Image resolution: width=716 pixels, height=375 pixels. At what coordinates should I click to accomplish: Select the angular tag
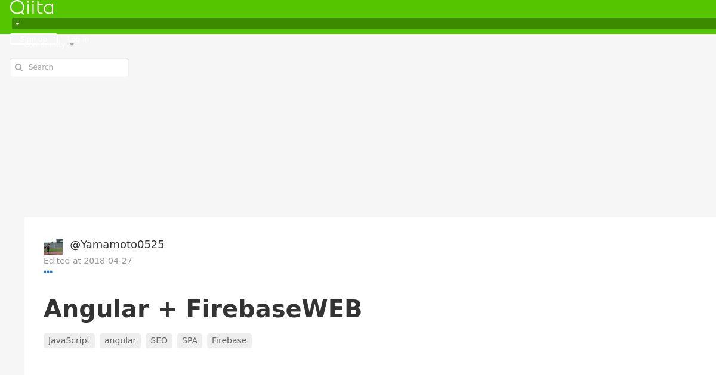[120, 340]
